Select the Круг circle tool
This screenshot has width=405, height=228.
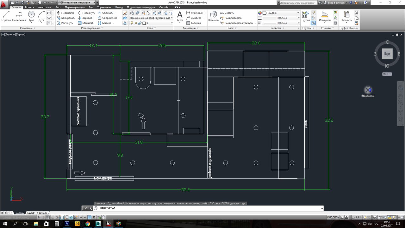click(31, 16)
